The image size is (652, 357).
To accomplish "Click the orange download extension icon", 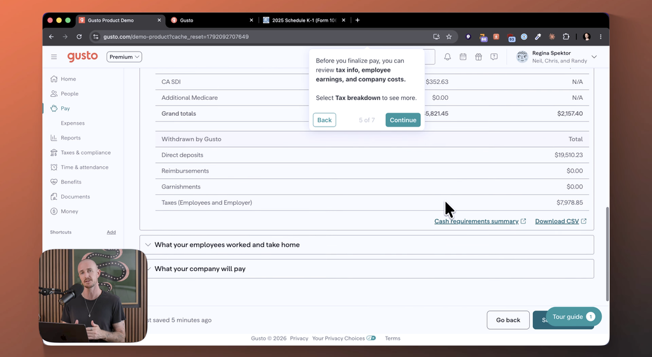I will click(496, 36).
